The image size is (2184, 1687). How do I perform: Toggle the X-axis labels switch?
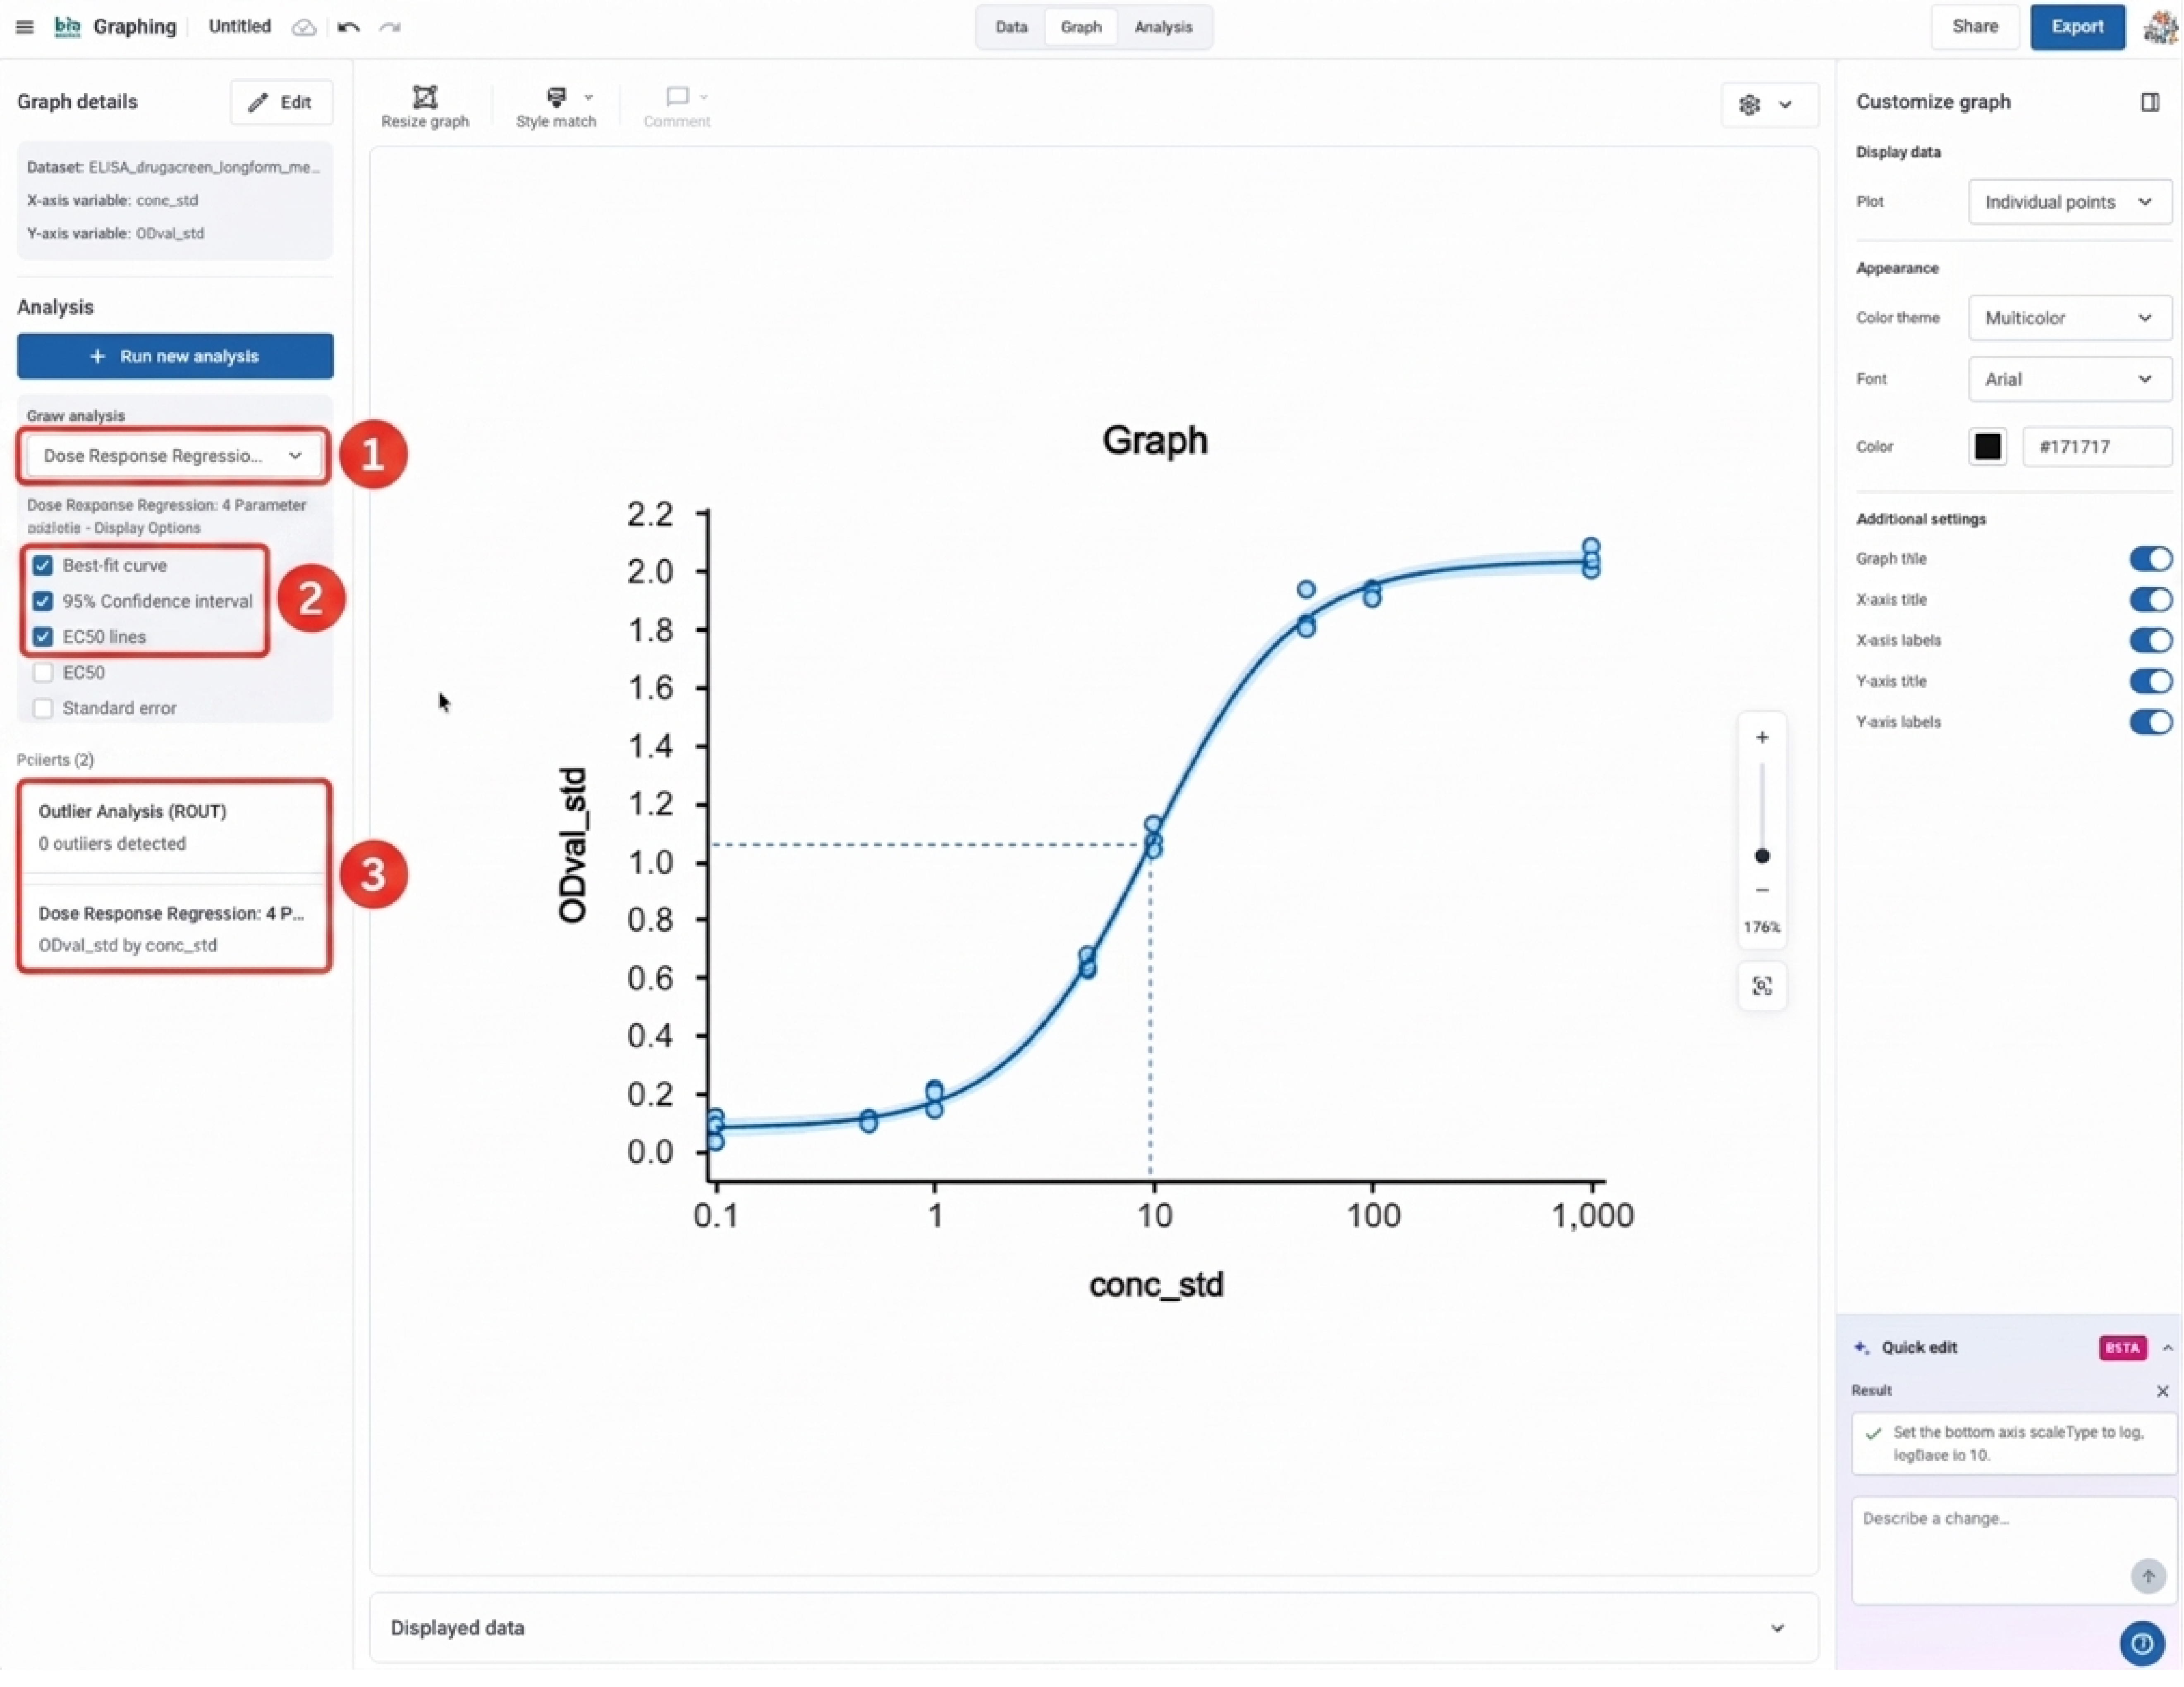[2151, 640]
